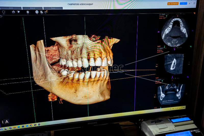Click the copy-view icon beside the camera
The height and width of the screenshot is (136, 204).
point(18,12)
